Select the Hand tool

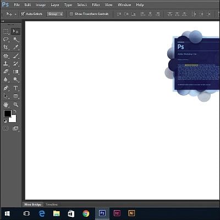(x=6, y=105)
